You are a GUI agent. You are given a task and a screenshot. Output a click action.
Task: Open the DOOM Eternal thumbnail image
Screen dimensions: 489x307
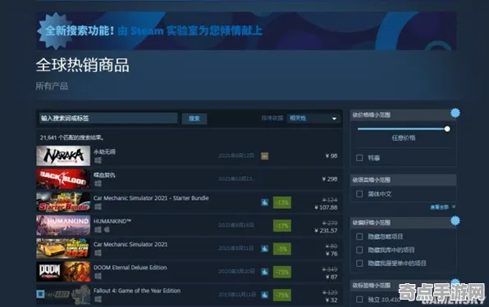point(63,272)
